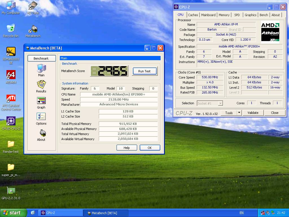The height and width of the screenshot is (217, 289).
Task: Select the ATI Catalyst Control Center icon
Action: (x=11, y=103)
